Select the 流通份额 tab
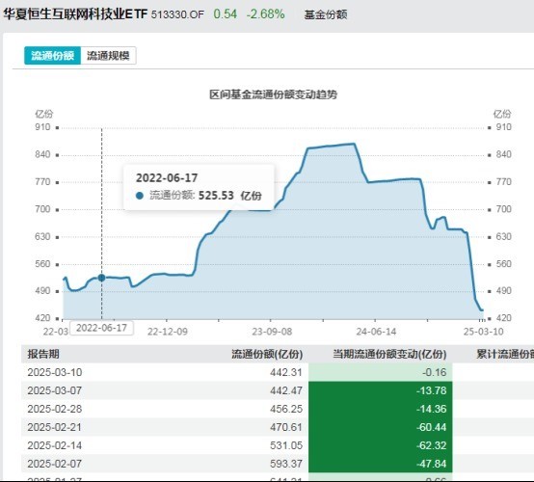The width and height of the screenshot is (534, 482). tap(52, 56)
